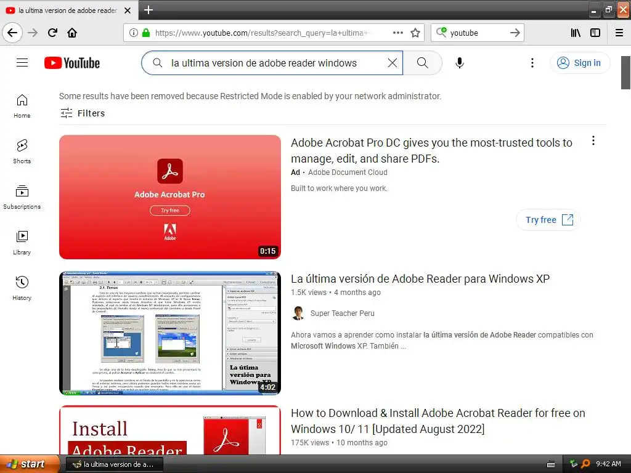Open browser home page
The width and height of the screenshot is (631, 473).
point(72,33)
